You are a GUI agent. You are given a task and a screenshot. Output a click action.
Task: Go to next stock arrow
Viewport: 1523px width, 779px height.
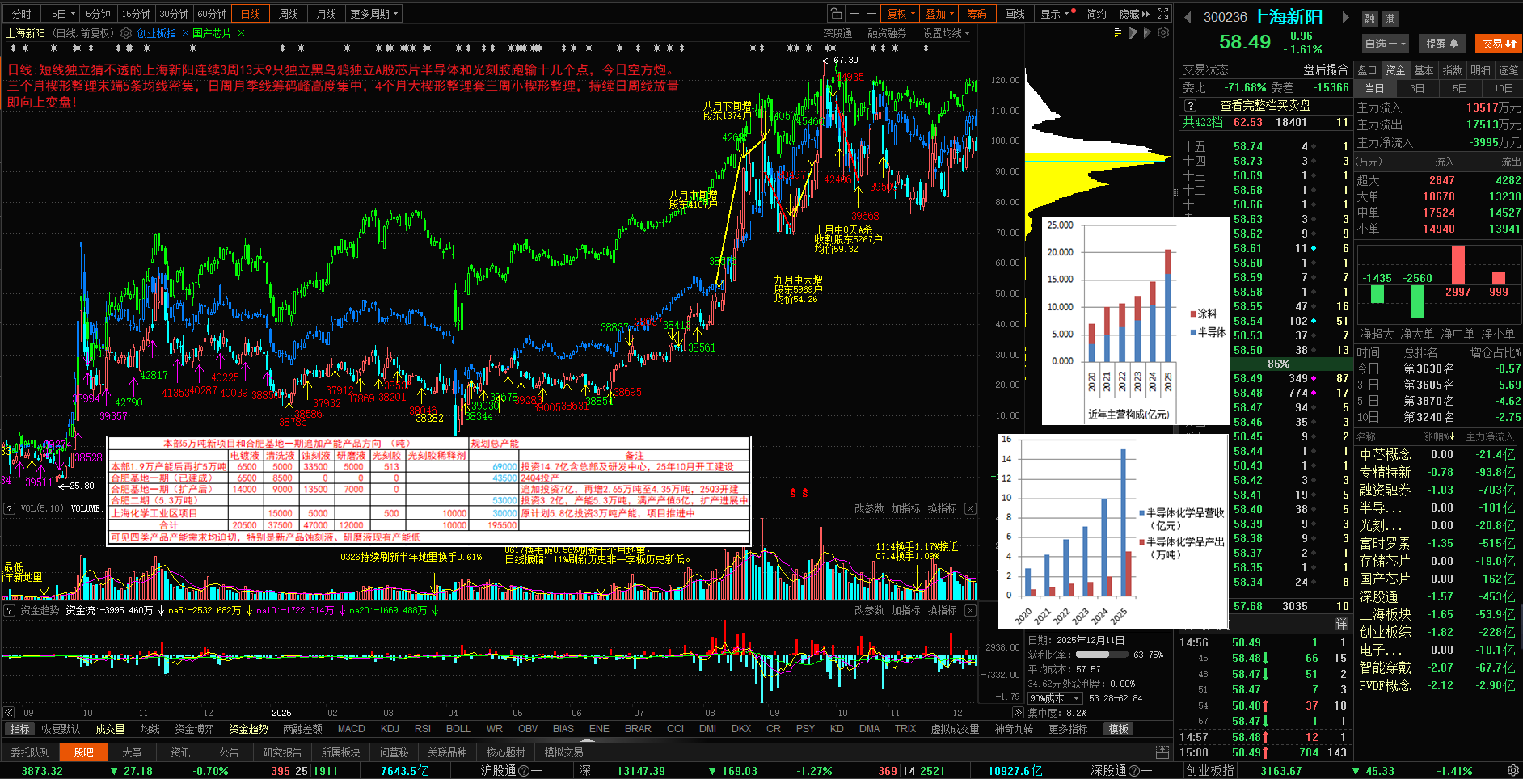[1346, 17]
